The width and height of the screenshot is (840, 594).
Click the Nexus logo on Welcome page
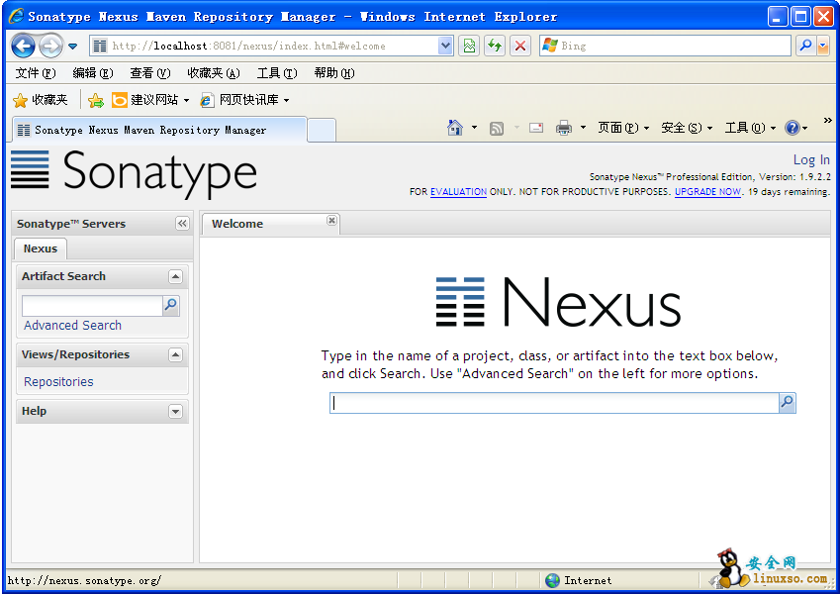click(x=558, y=302)
